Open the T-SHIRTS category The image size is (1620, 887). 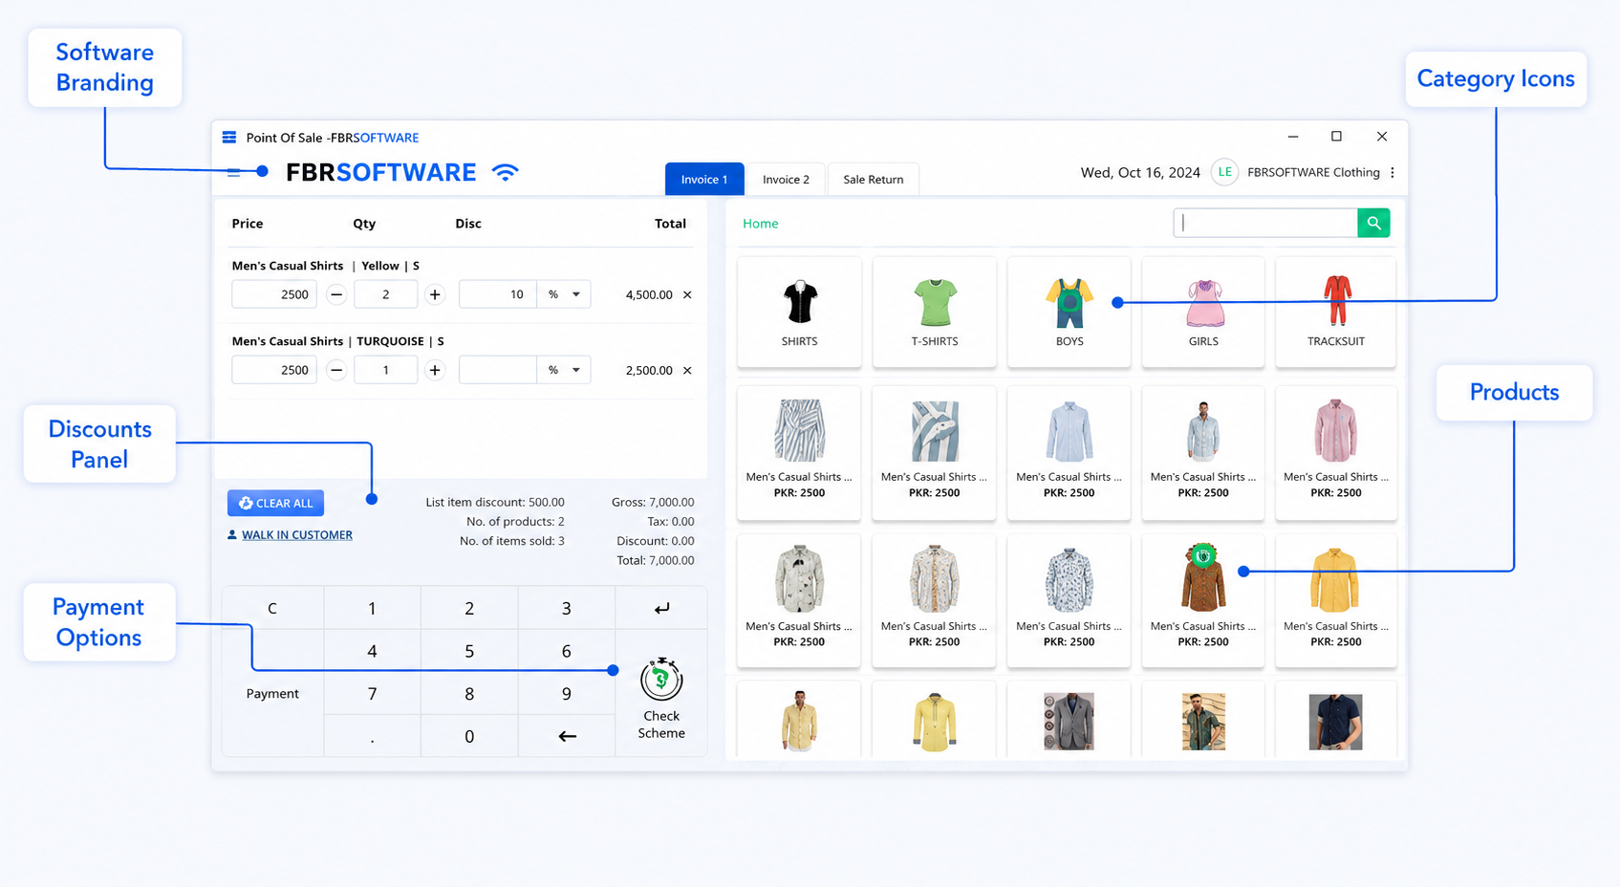pos(934,312)
